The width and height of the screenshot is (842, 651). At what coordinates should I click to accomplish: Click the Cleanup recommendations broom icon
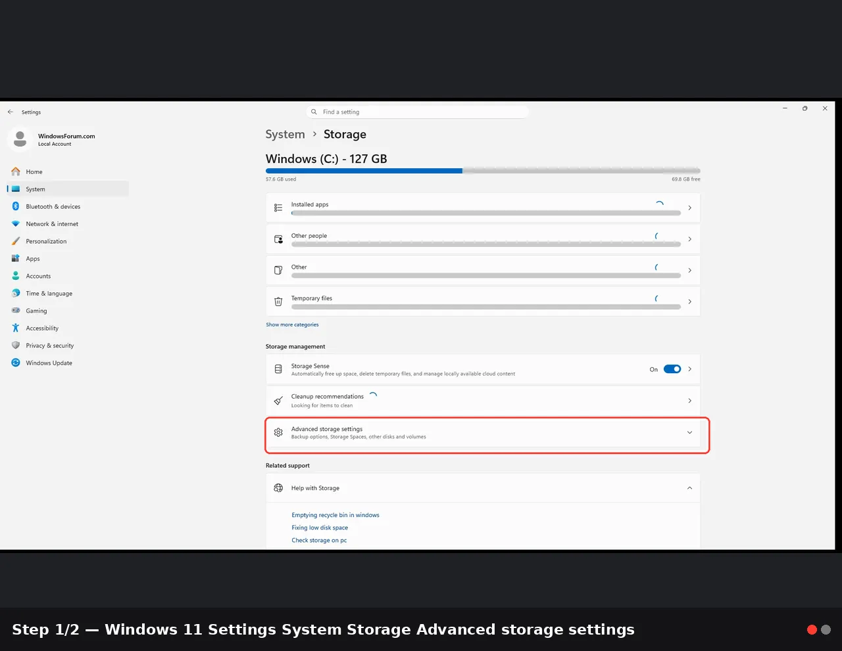[278, 401]
